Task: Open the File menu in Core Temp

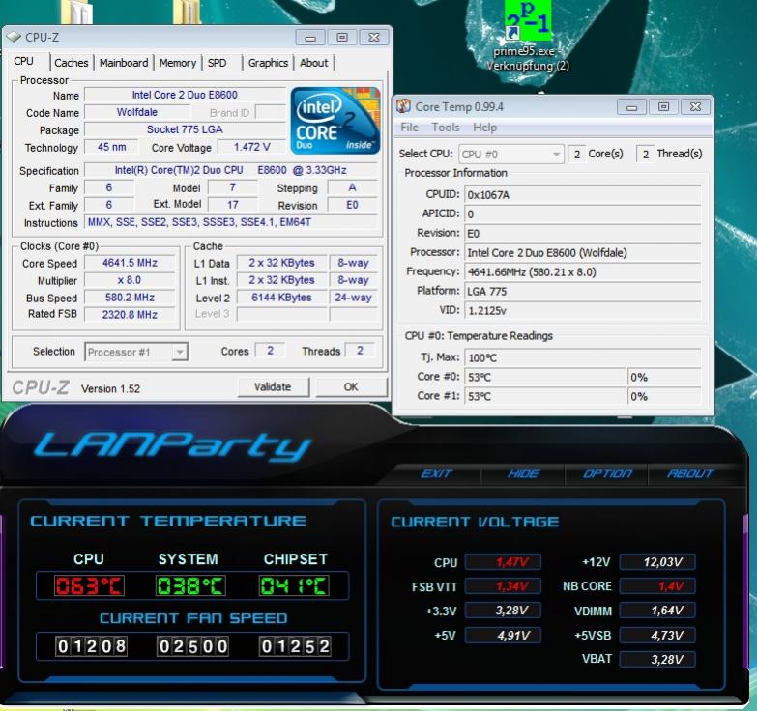Action: coord(409,128)
